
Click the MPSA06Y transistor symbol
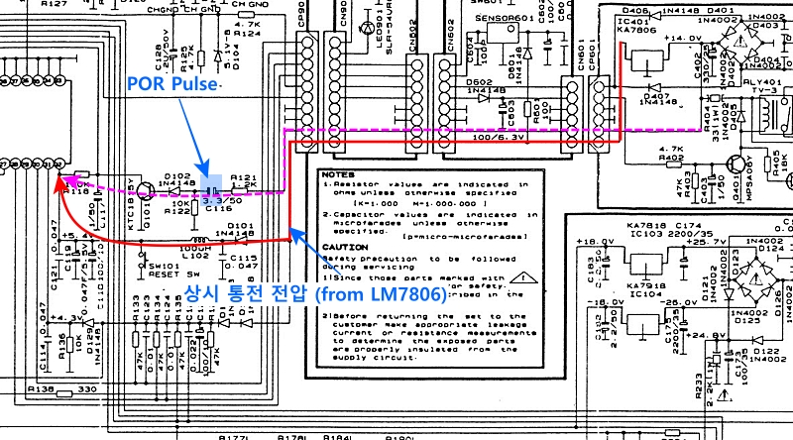pos(734,169)
